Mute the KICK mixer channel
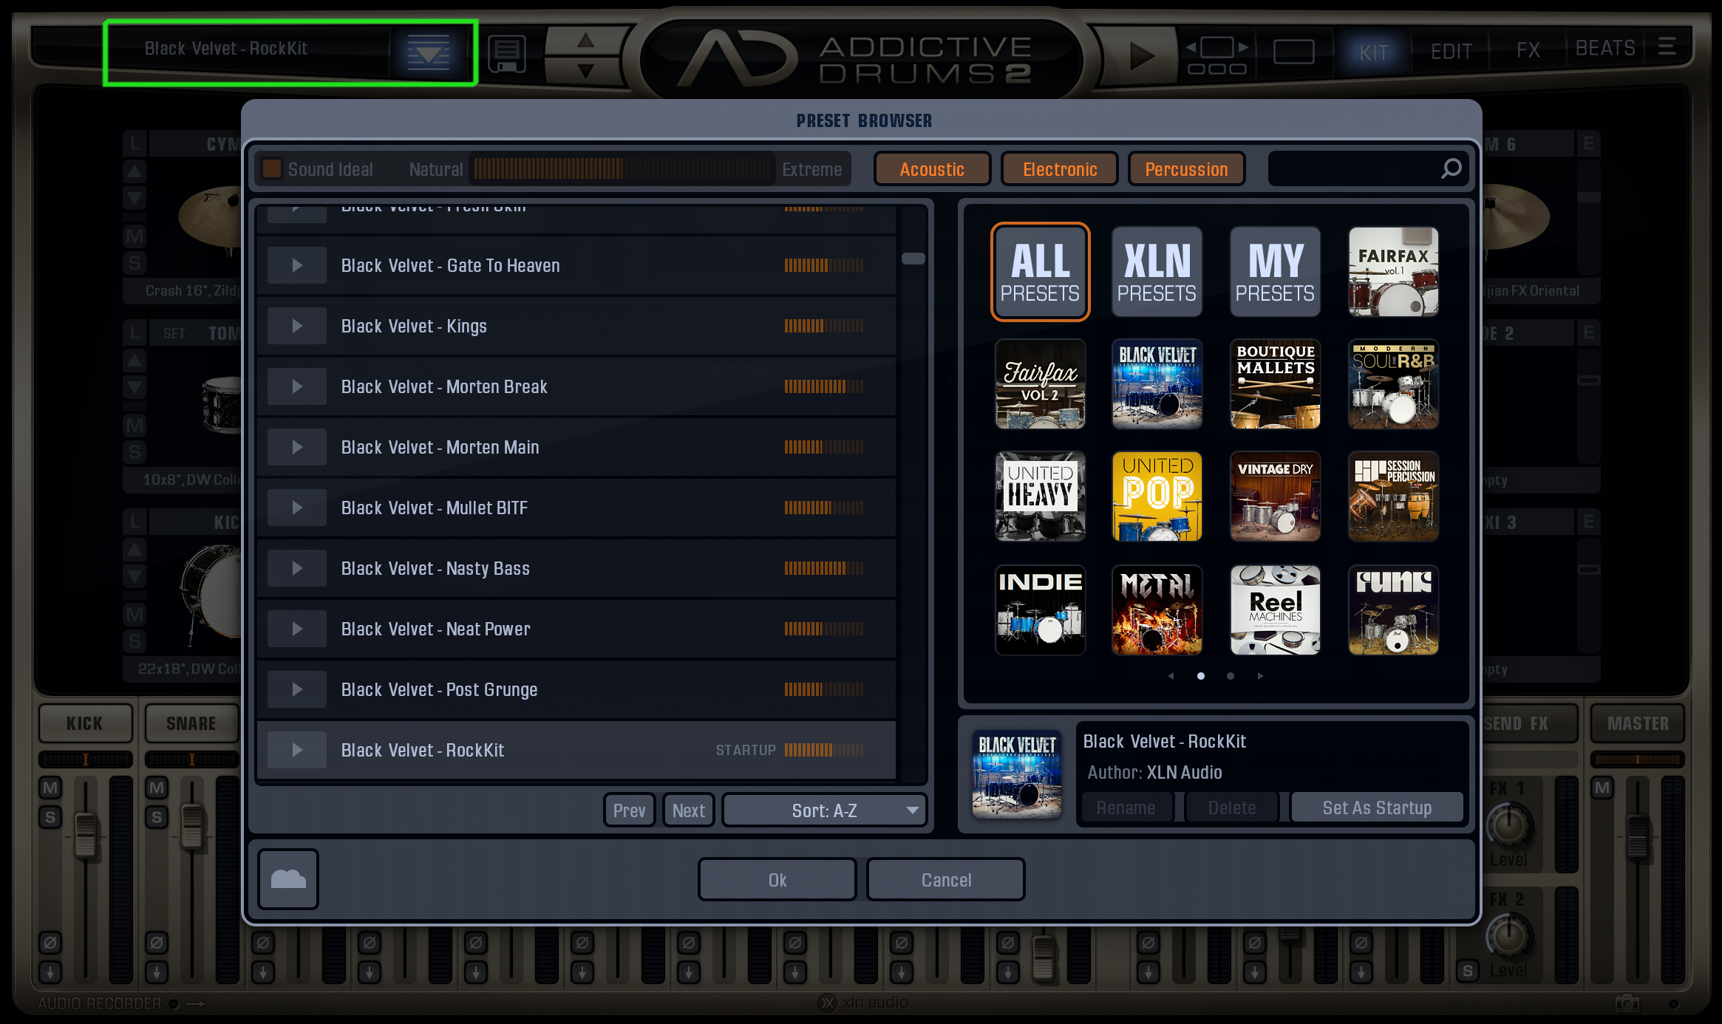The width and height of the screenshot is (1722, 1024). tap(50, 788)
